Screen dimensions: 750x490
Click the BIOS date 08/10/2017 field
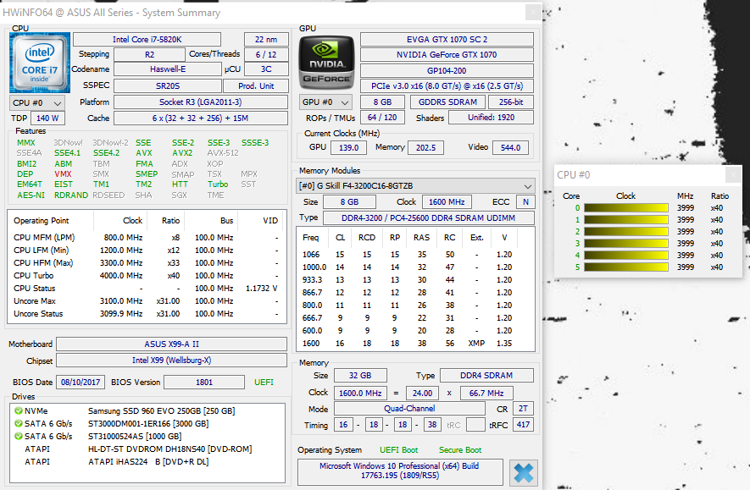(x=81, y=382)
